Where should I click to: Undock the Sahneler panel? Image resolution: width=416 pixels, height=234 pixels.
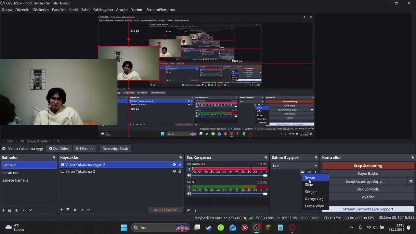(x=54, y=158)
